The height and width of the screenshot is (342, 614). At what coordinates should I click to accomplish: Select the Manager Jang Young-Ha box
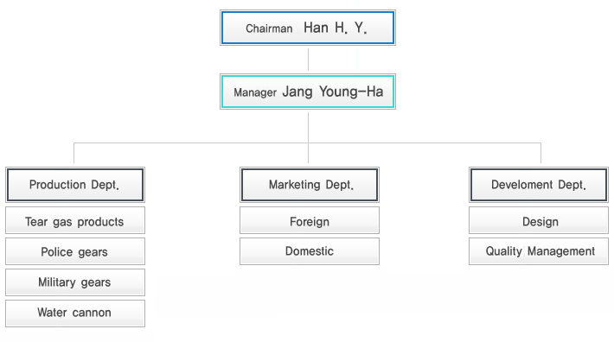click(308, 92)
